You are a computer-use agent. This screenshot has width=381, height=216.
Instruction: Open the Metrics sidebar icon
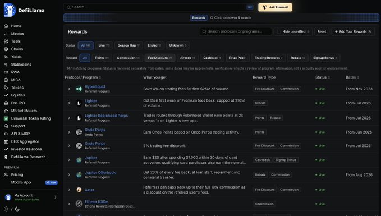[6, 34]
